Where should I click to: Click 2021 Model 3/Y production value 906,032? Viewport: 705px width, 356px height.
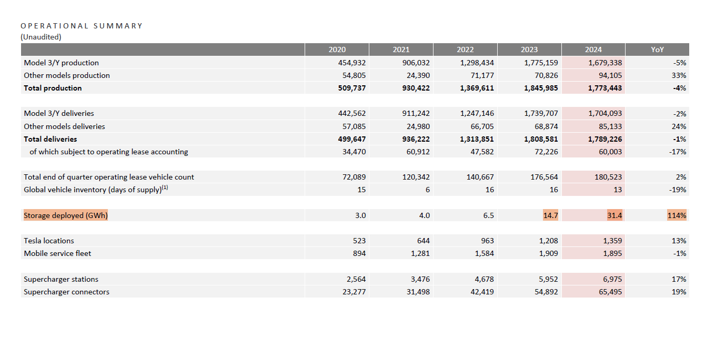click(x=417, y=63)
